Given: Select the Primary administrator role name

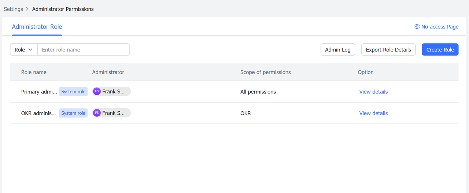Looking at the screenshot, I should coord(39,92).
